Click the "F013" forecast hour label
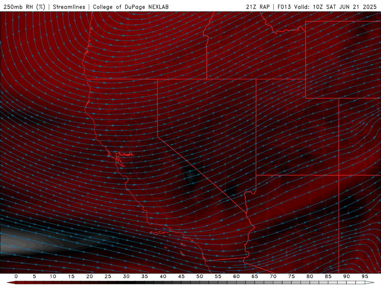This screenshot has width=381, height=285. pyautogui.click(x=284, y=7)
